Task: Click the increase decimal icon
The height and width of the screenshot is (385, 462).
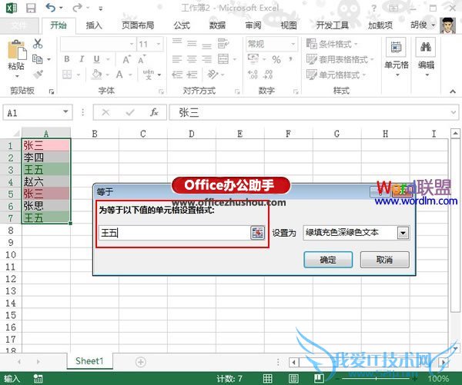Action: 253,75
